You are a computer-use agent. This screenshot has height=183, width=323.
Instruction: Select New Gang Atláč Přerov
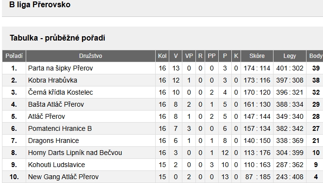click(63, 177)
